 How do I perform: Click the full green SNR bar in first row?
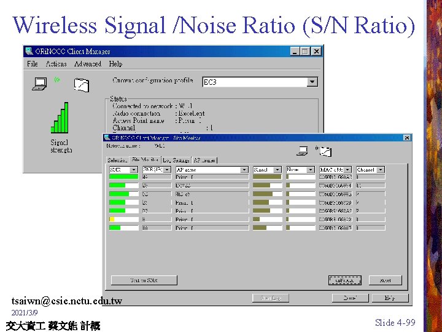click(124, 177)
